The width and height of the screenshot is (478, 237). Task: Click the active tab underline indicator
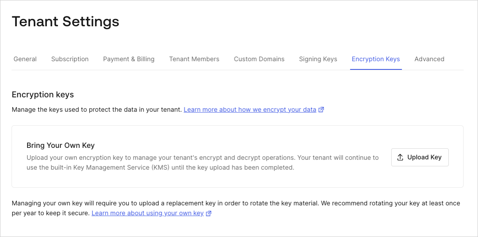pyautogui.click(x=376, y=69)
